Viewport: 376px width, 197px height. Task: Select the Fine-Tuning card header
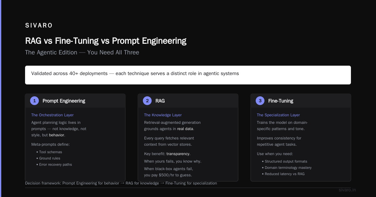click(x=301, y=101)
